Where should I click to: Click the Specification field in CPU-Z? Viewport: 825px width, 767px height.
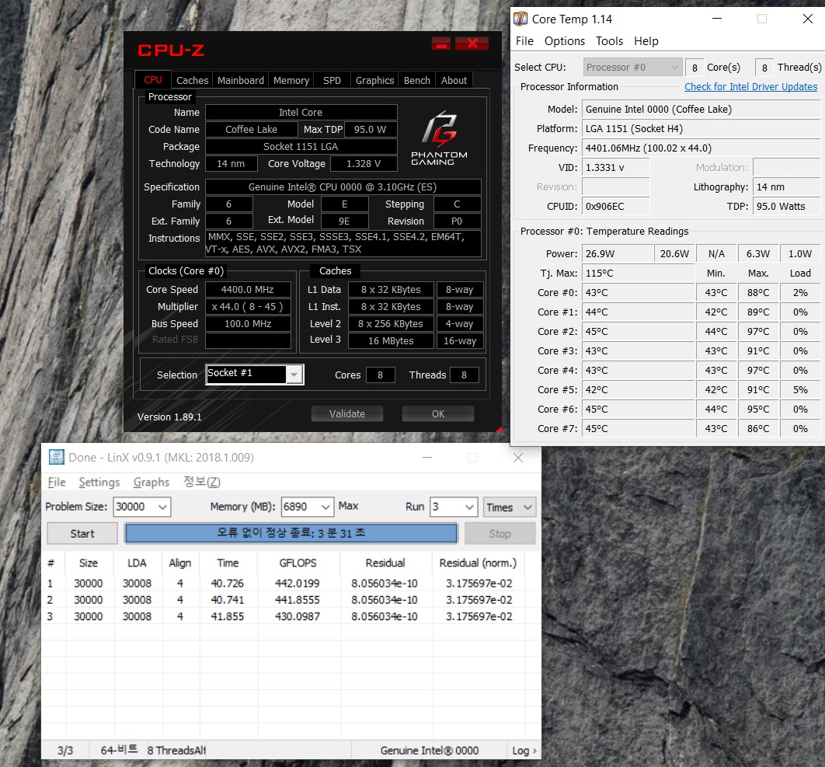[x=343, y=187]
